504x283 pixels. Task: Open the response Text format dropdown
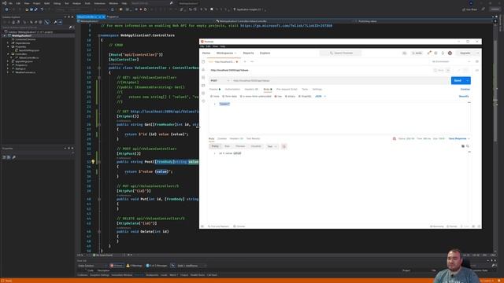point(272,146)
